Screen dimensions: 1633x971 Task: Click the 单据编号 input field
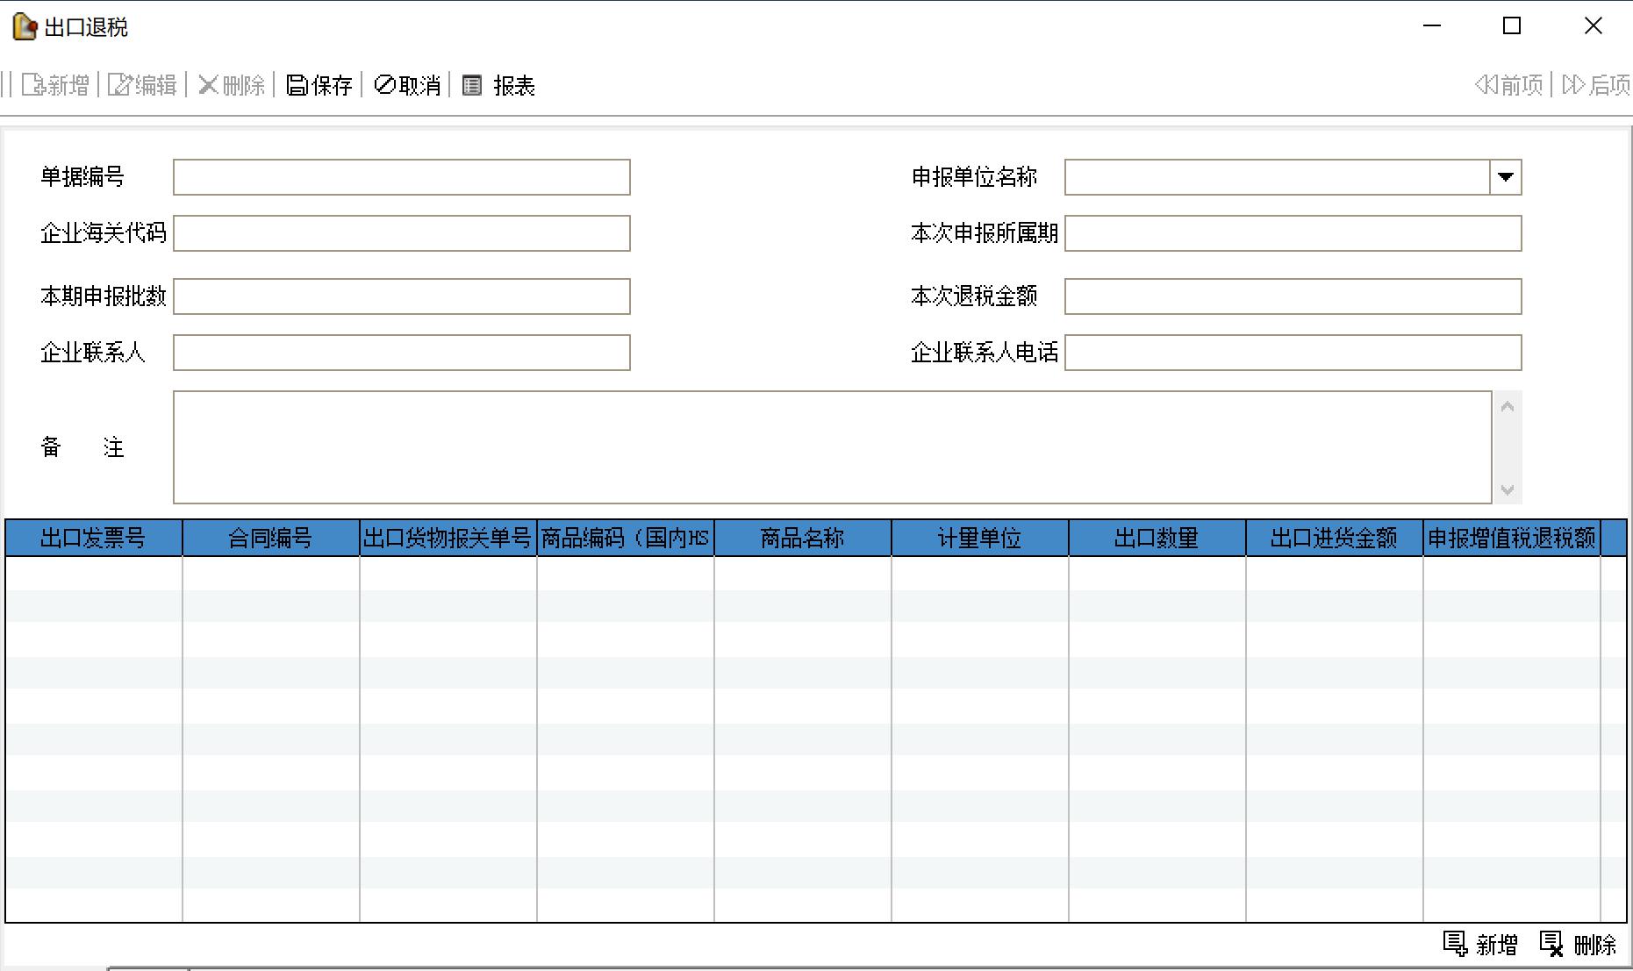point(402,177)
